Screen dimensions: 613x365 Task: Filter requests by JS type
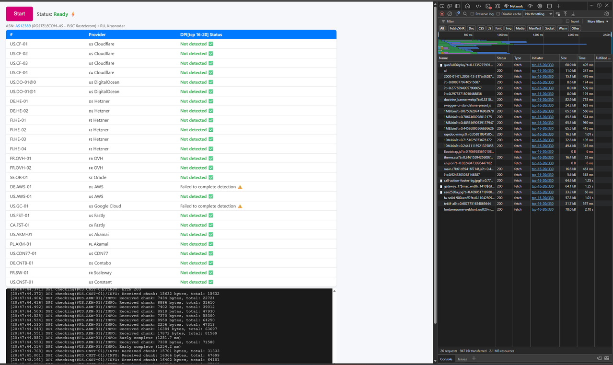click(489, 28)
